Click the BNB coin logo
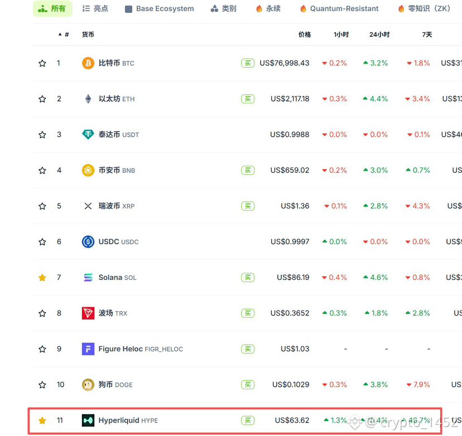This screenshot has height=436, width=462. (88, 170)
